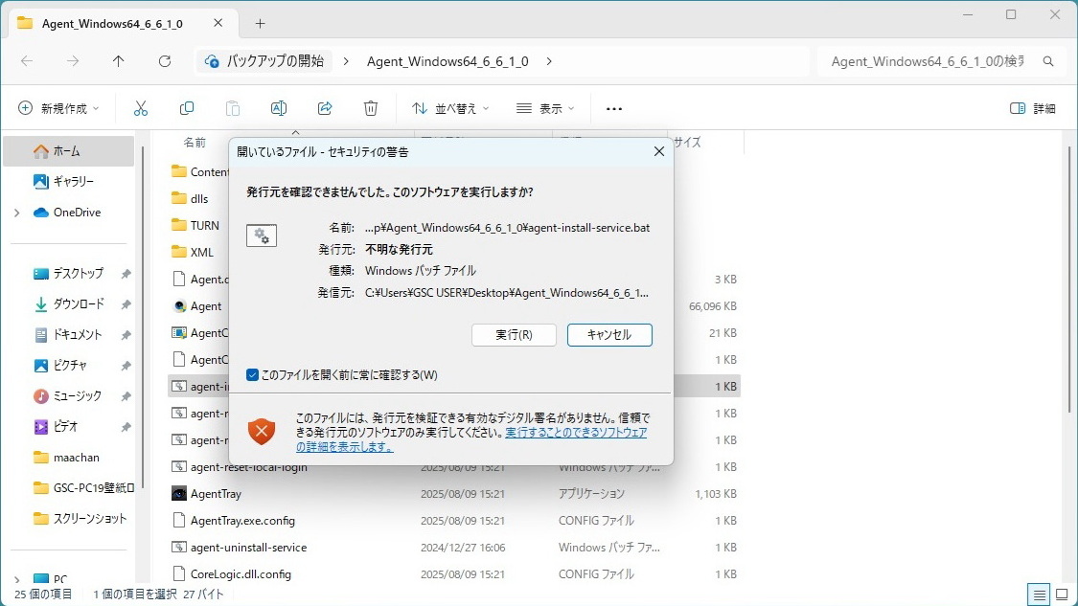Click the red shield warning icon
1078x606 pixels.
tap(262, 431)
